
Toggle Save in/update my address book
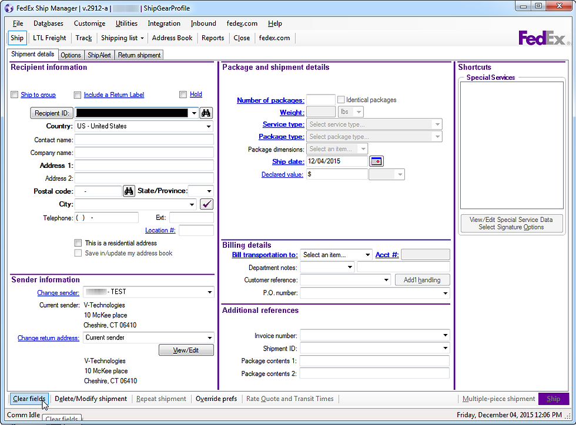78,253
